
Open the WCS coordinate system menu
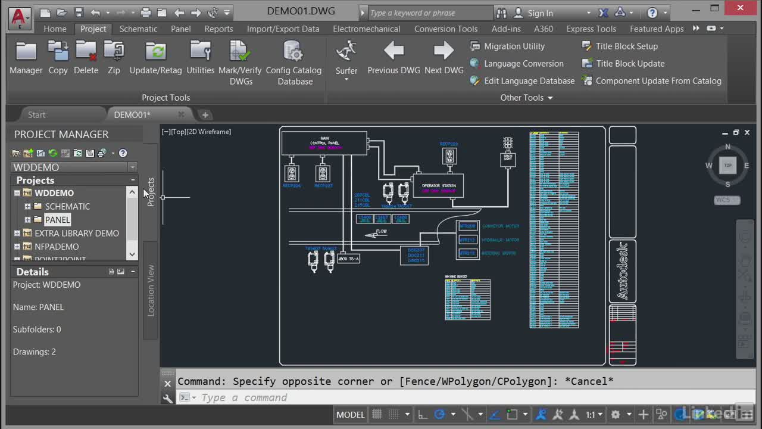click(727, 200)
